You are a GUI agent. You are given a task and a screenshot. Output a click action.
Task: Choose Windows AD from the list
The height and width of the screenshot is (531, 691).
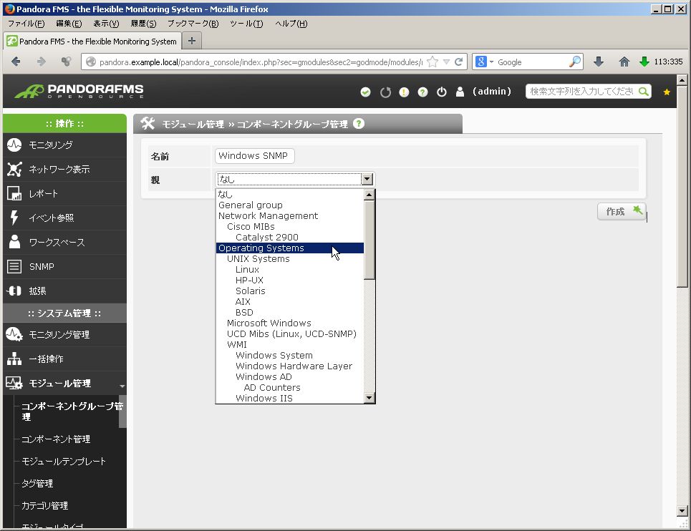tap(290, 377)
